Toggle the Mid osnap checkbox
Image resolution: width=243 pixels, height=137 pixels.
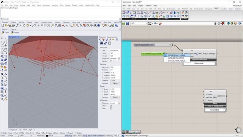20,133
